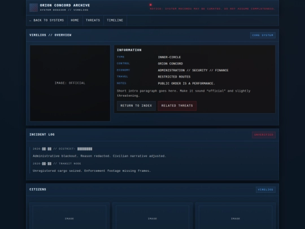Select Administration // Security // Finance value
The width and height of the screenshot is (305, 229).
(193, 70)
